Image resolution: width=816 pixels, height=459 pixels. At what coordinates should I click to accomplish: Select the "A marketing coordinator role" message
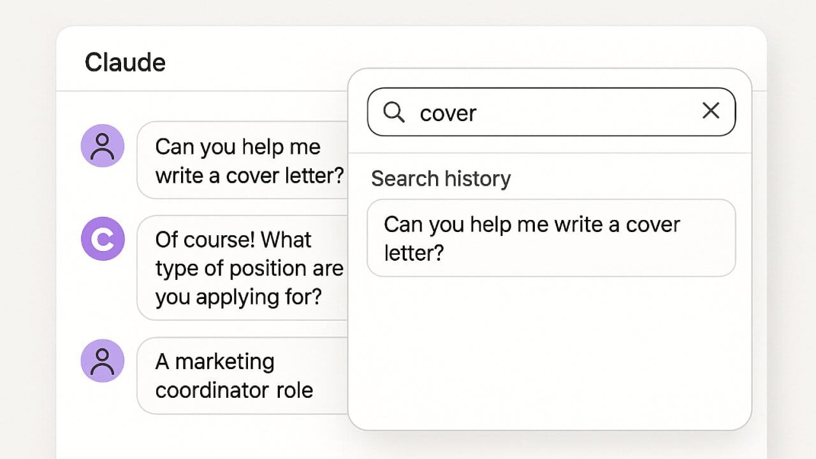[243, 375]
